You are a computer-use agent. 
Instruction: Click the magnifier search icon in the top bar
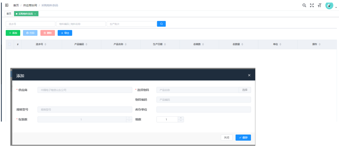(304, 5)
